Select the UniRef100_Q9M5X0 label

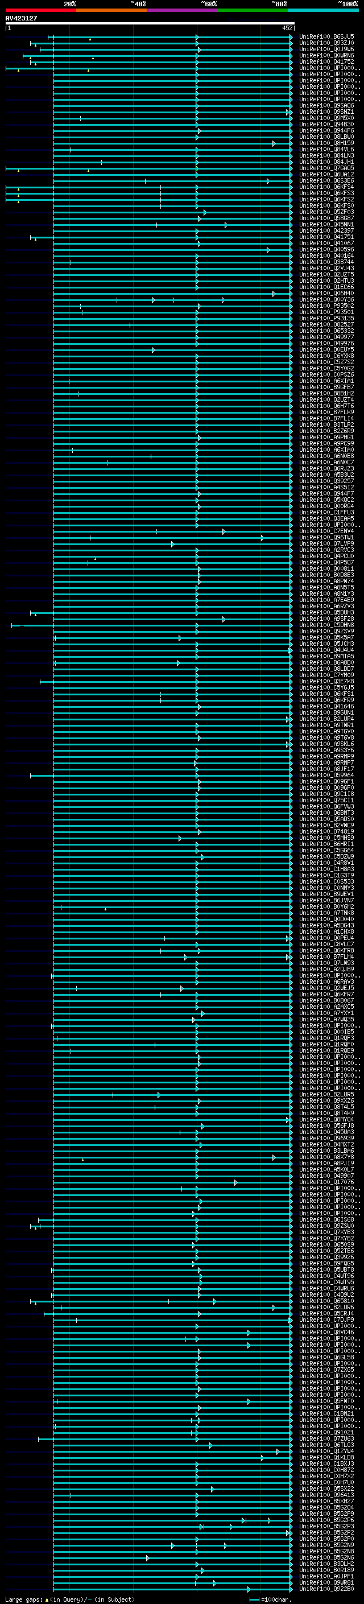pos(326,118)
